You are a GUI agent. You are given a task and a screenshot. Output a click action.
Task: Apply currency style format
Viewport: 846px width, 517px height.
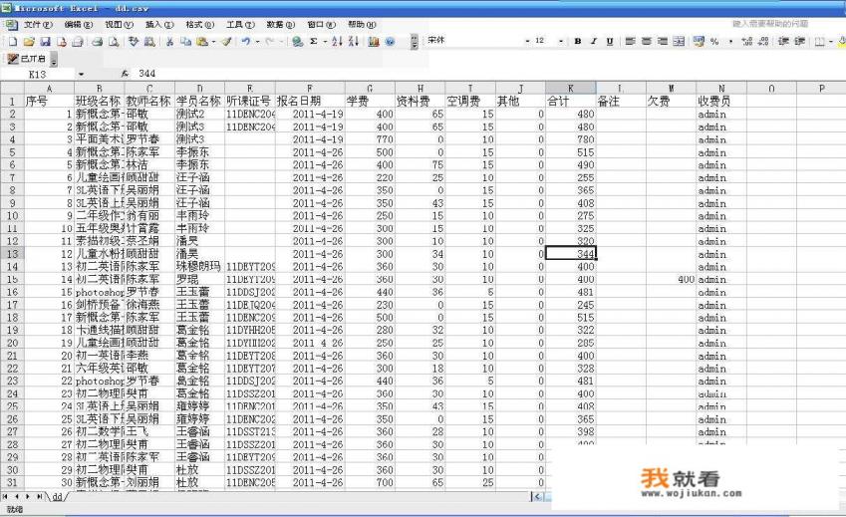coord(699,41)
